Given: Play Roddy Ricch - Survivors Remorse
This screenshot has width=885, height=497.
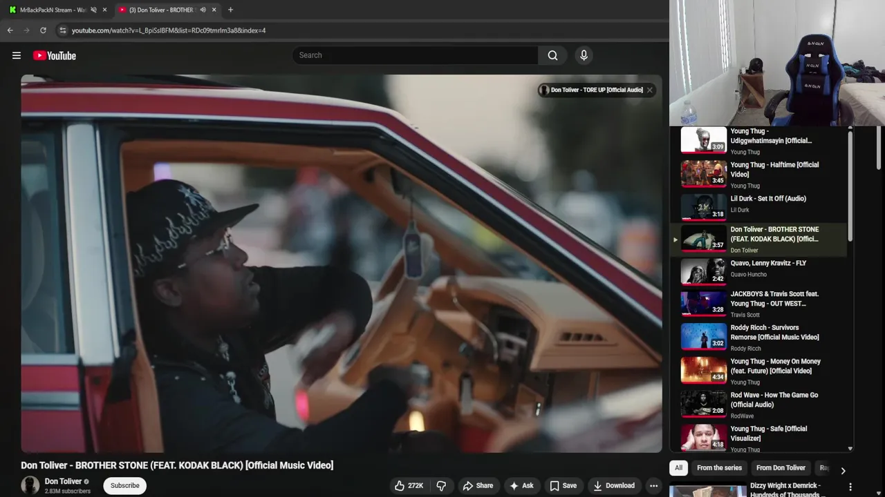Looking at the screenshot, I should (x=761, y=338).
